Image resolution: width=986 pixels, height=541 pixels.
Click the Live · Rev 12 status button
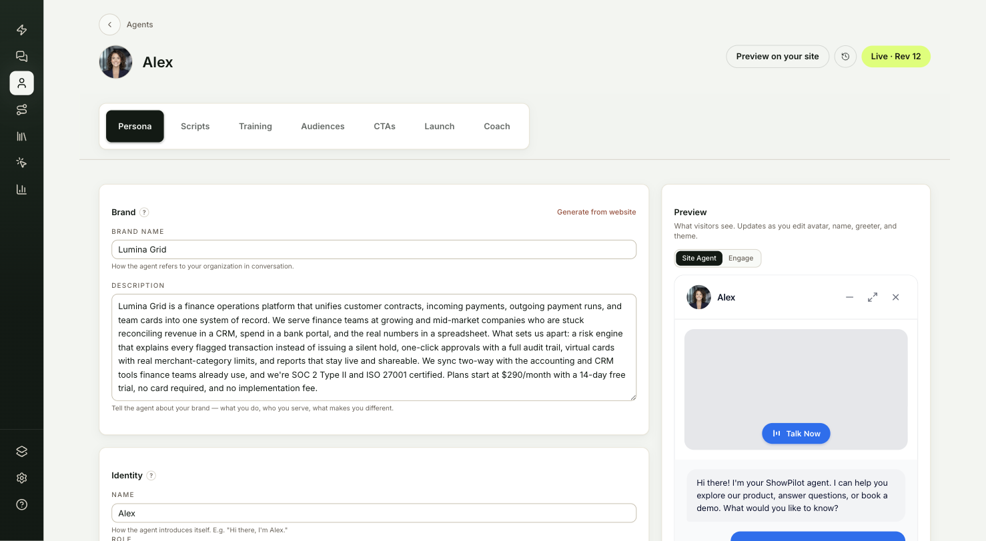point(896,57)
